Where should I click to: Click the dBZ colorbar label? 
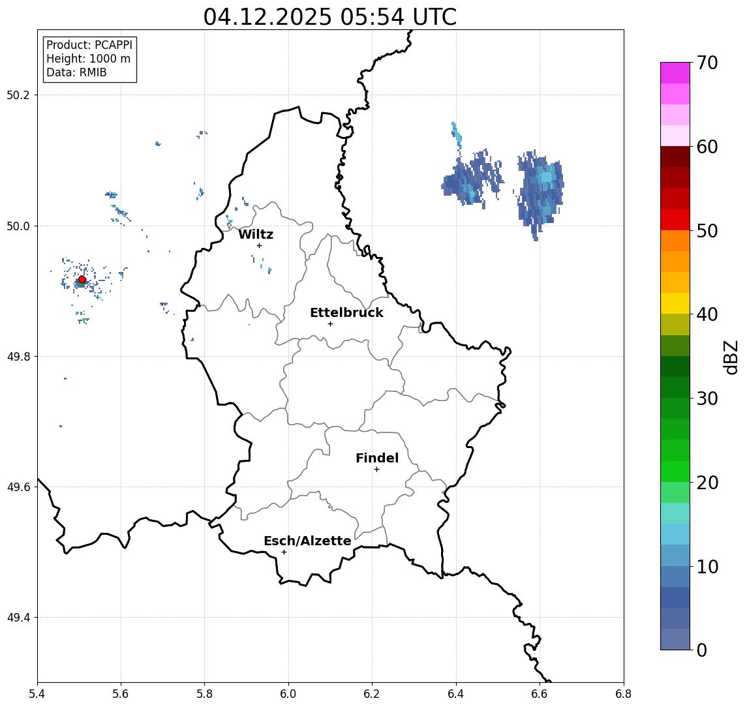point(731,357)
